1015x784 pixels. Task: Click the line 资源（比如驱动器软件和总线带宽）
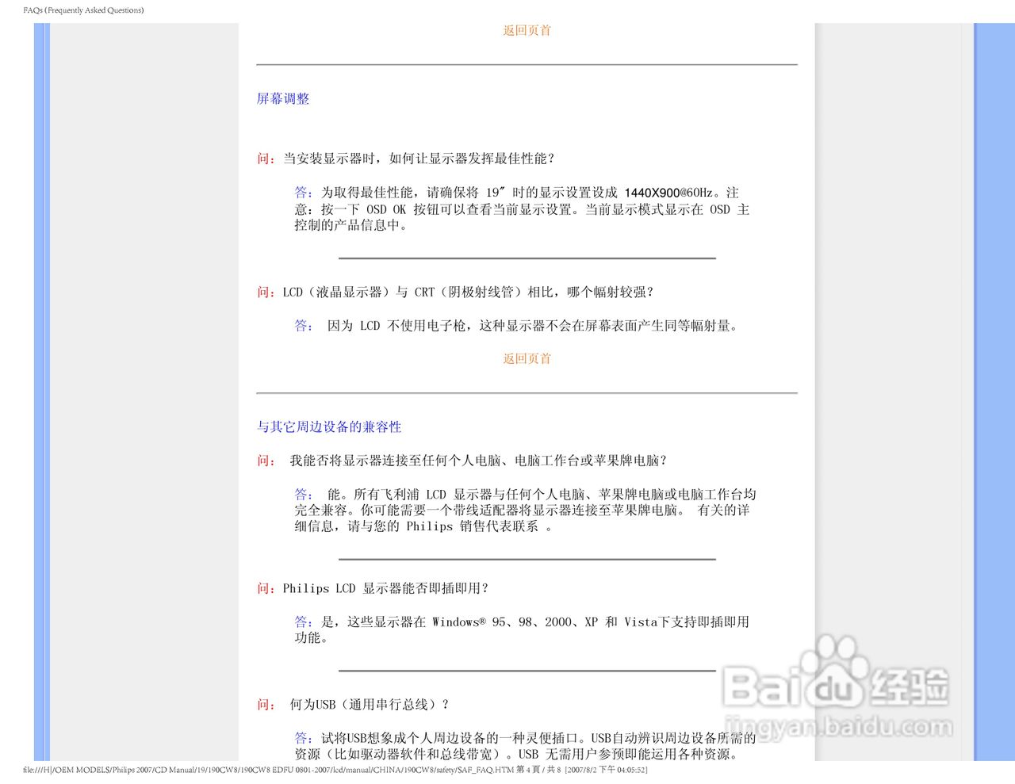pos(519,755)
